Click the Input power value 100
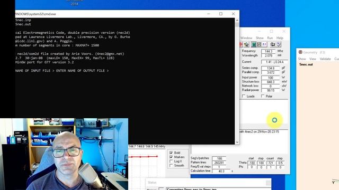The image size is (339, 190). 271,78
